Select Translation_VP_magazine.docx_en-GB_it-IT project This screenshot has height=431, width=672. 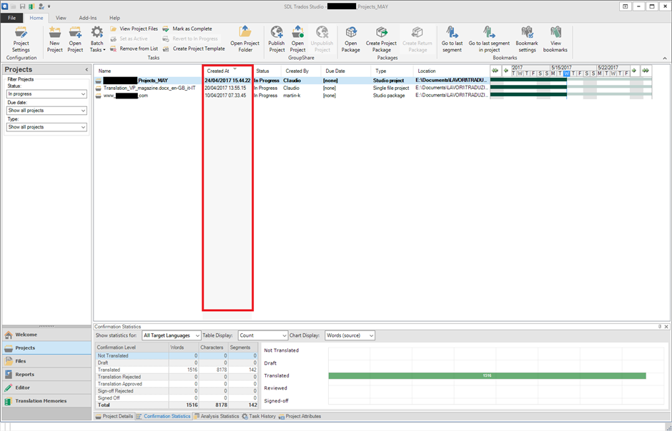(292, 88)
